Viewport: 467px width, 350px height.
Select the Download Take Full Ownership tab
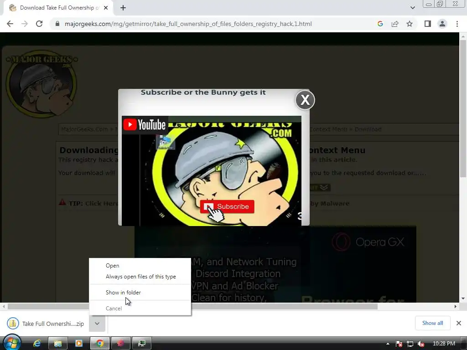point(58,8)
